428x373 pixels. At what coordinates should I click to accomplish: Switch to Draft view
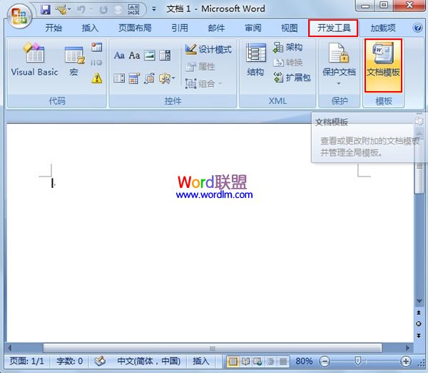pos(282,362)
